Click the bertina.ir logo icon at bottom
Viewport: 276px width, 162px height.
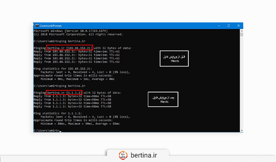click(x=123, y=155)
